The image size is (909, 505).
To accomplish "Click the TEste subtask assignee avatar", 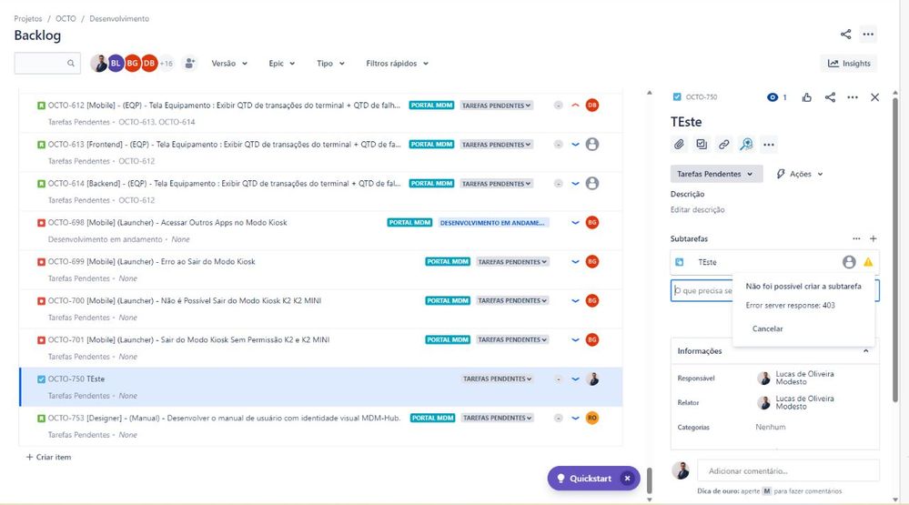I will pyautogui.click(x=849, y=262).
